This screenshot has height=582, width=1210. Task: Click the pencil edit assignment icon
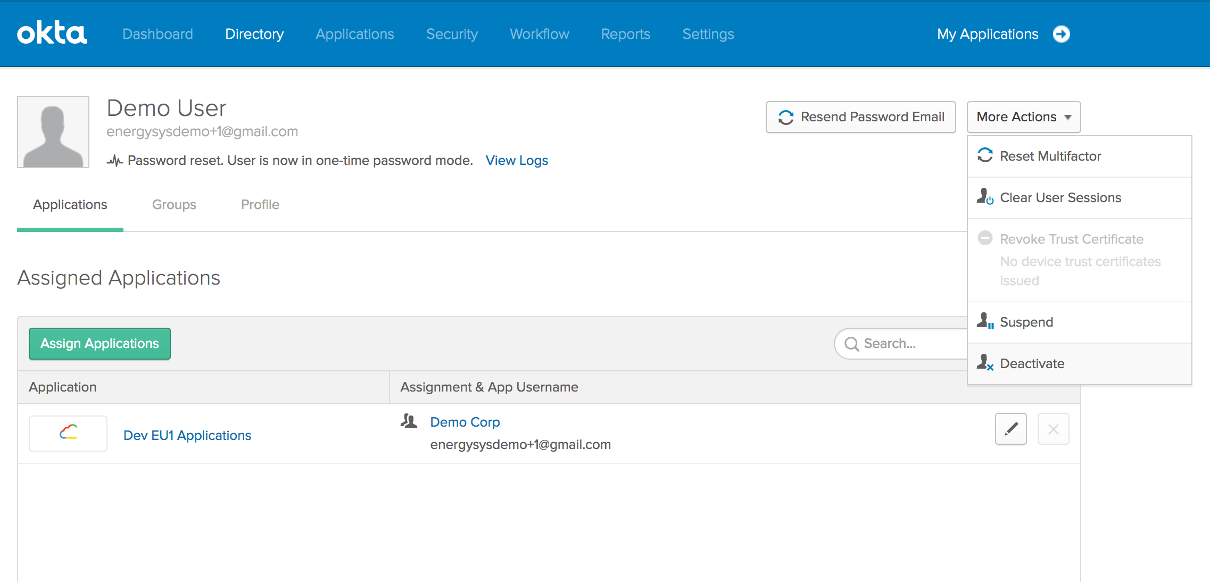1010,429
